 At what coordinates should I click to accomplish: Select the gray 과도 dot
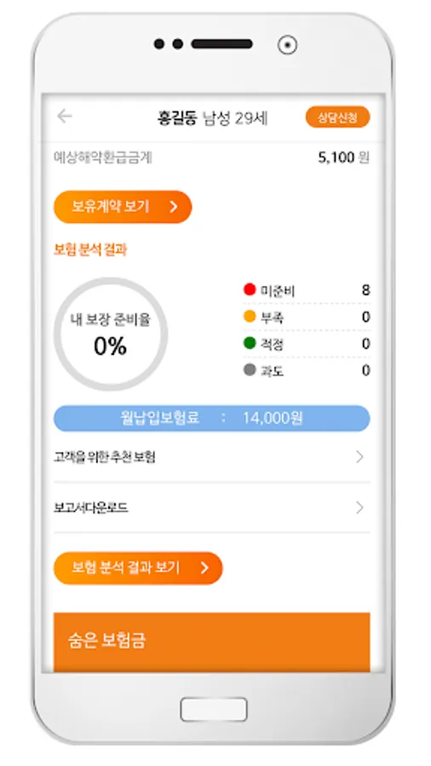[x=250, y=370]
